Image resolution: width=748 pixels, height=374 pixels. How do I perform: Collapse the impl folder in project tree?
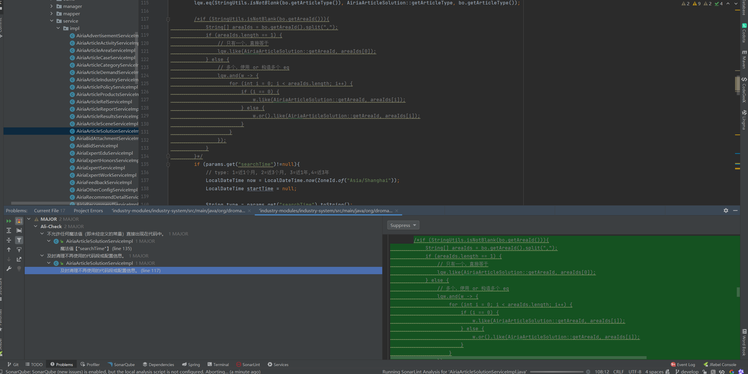click(x=58, y=28)
